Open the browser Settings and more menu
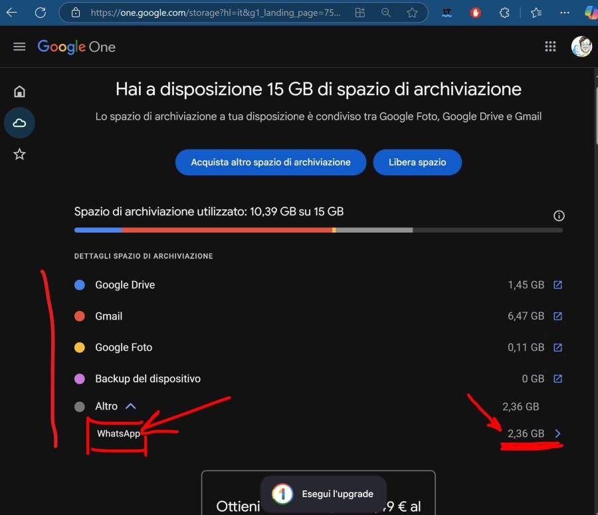Viewport: 598px width, 515px height. coord(565,13)
